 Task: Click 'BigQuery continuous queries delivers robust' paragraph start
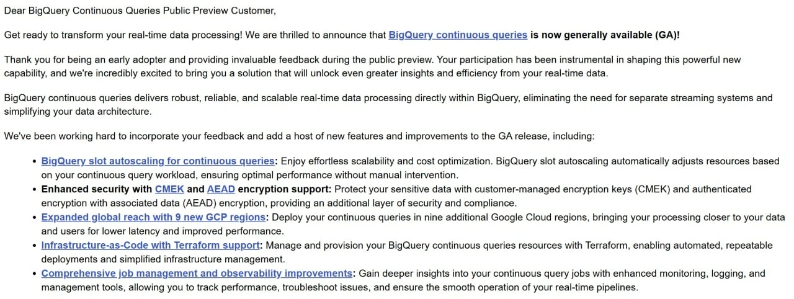pyautogui.click(x=388, y=104)
